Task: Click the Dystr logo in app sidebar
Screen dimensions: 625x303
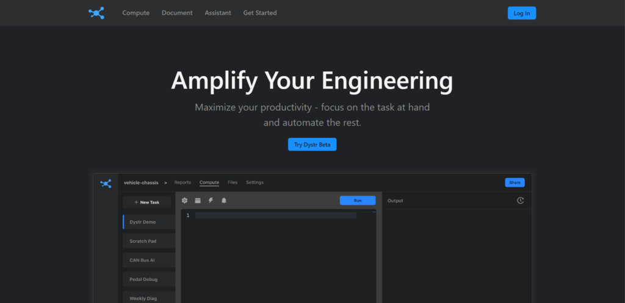Action: 106,183
